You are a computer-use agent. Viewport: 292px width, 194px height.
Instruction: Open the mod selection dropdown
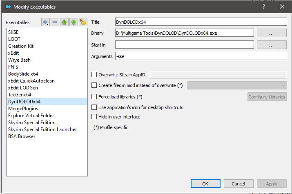(x=237, y=85)
